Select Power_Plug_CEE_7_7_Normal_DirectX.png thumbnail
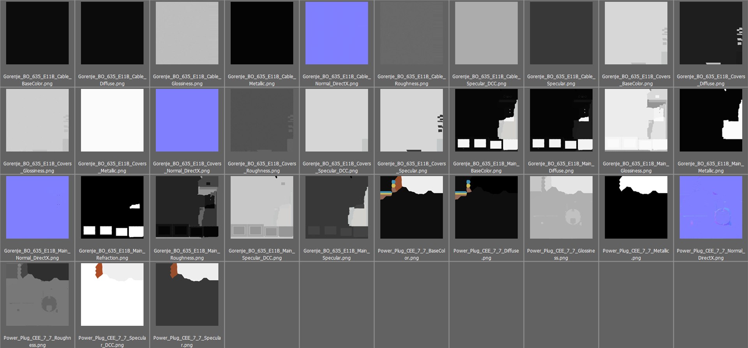The image size is (748, 348). pos(711,207)
